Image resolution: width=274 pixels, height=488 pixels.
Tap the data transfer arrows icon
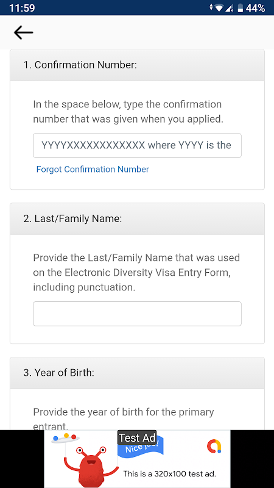[x=211, y=7]
